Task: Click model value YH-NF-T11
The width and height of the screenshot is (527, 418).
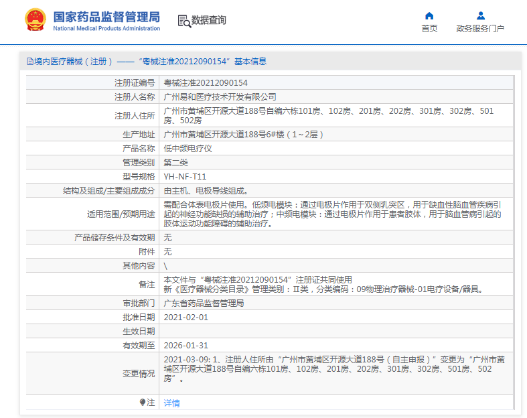Action: (185, 177)
